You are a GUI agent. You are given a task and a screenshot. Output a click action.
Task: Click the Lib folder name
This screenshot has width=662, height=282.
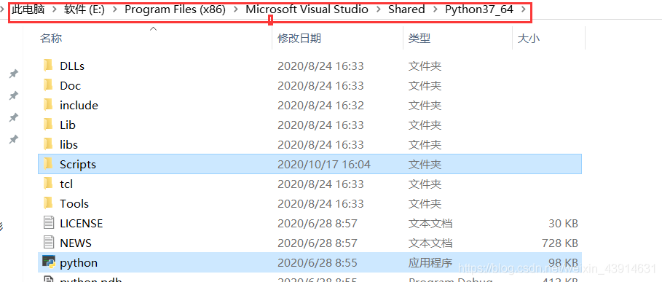pyautogui.click(x=68, y=125)
